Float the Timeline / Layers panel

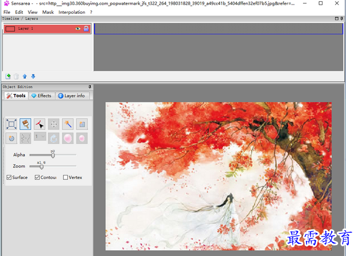337,18
